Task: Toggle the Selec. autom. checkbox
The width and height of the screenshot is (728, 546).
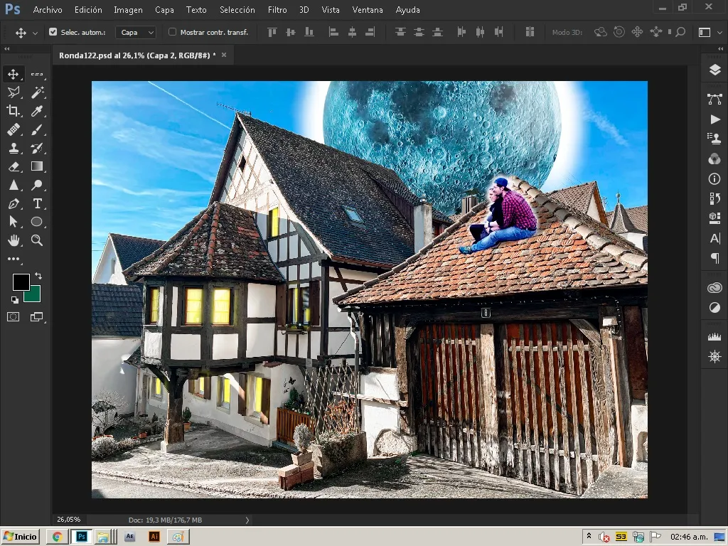Action: 53,32
